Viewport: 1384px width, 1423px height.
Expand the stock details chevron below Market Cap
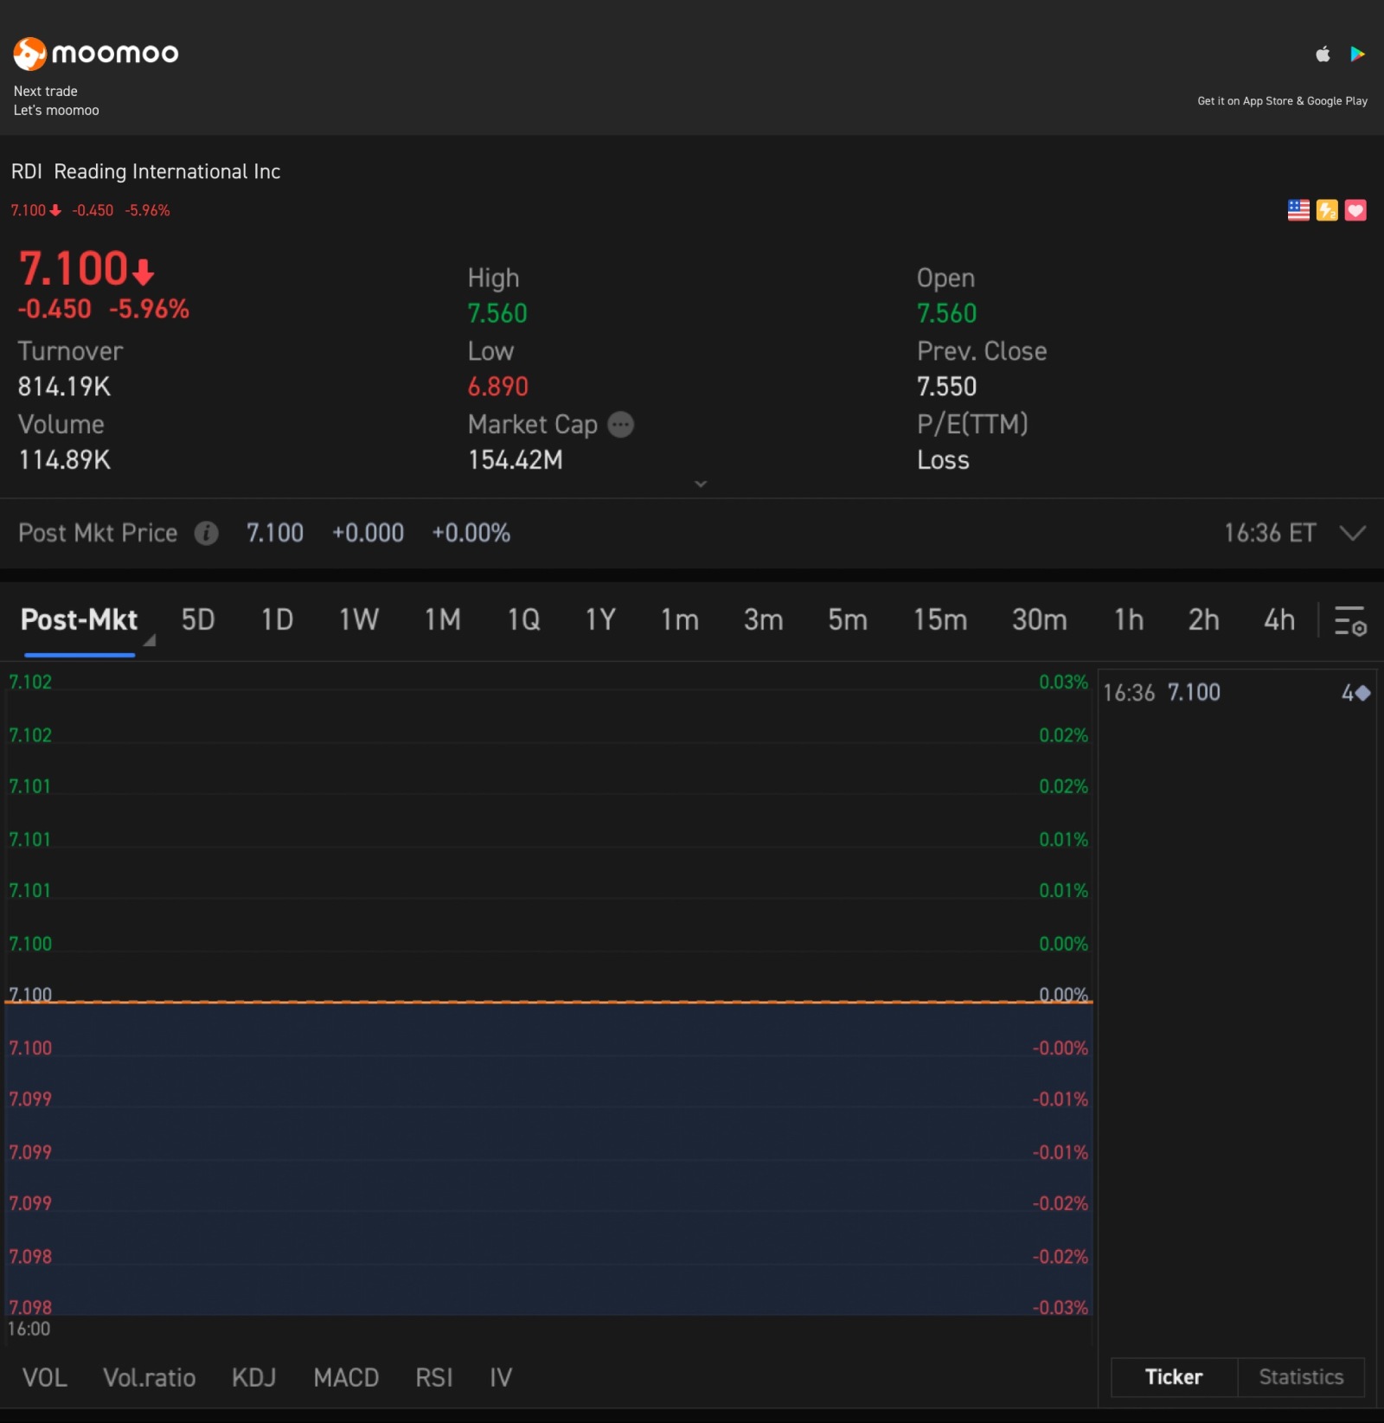pos(701,484)
